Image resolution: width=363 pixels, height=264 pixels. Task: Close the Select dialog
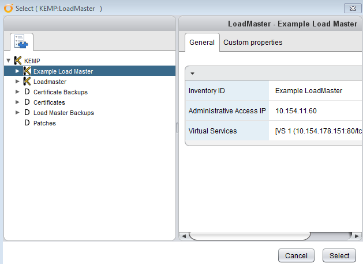point(353,9)
